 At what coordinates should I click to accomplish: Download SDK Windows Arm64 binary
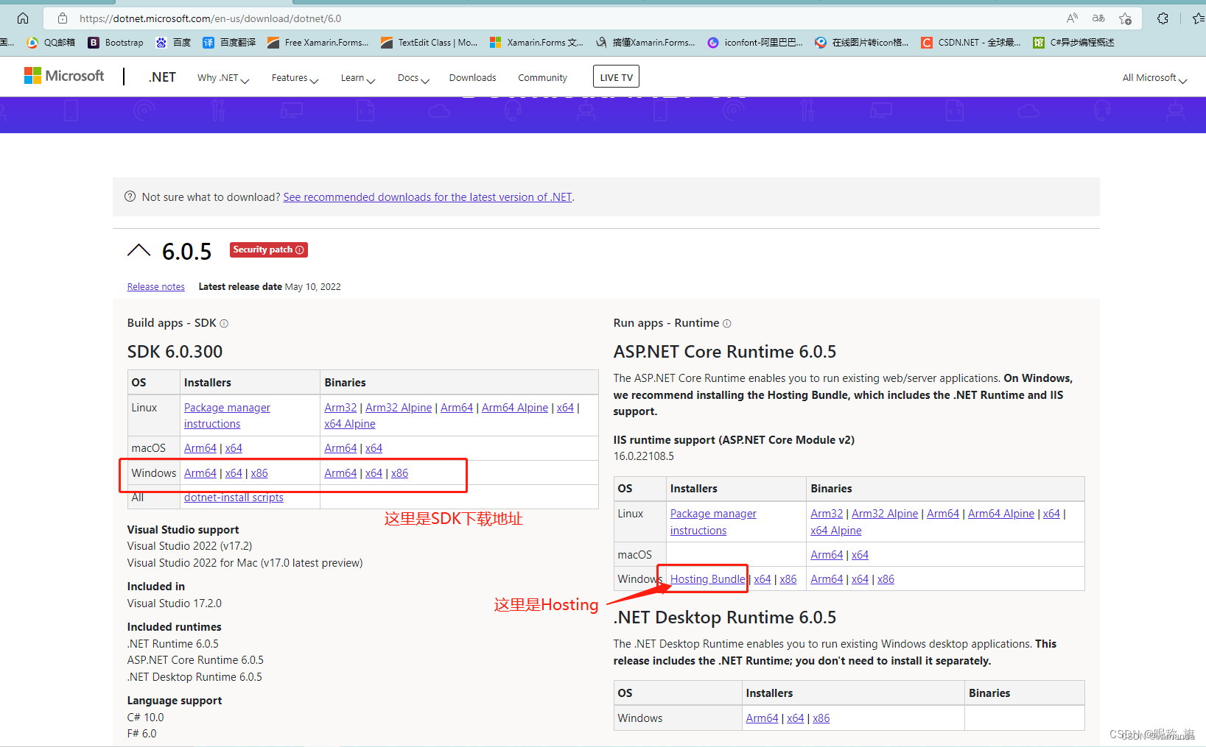(x=340, y=473)
